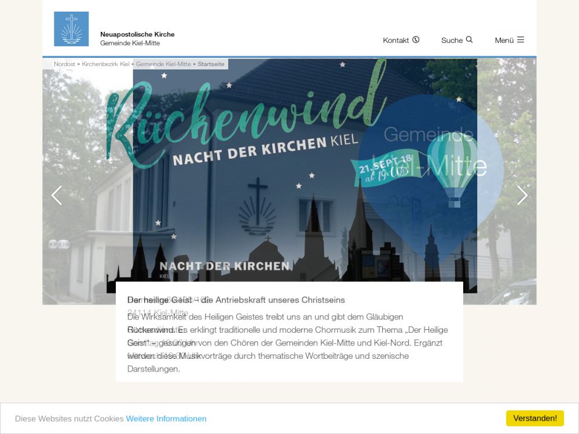
Task: Click Gemeinde Kiel-Mitte breadcrumb link
Action: (163, 64)
